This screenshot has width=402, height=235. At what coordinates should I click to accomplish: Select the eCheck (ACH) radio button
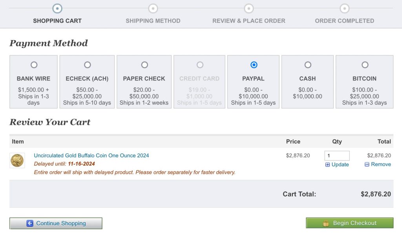coord(87,65)
